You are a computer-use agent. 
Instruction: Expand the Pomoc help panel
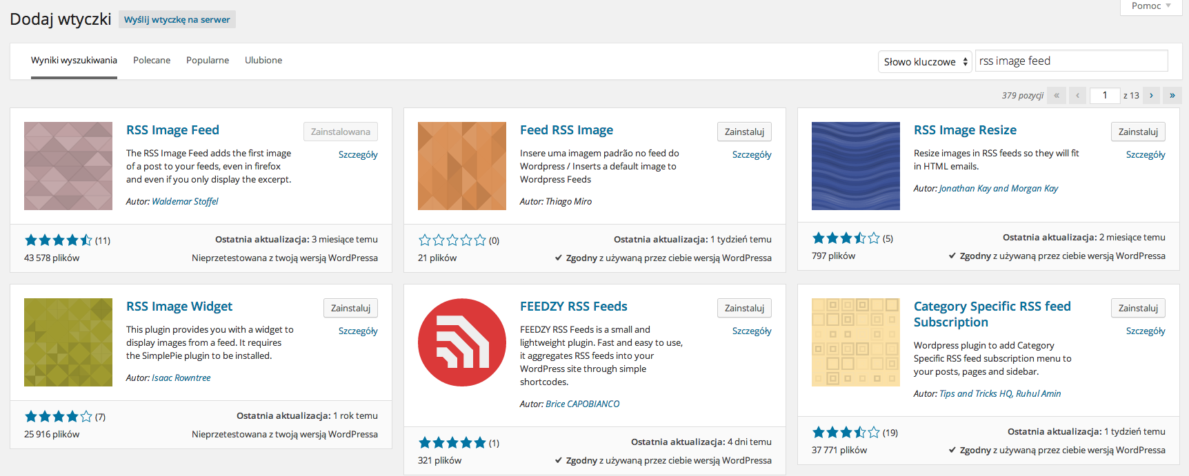point(1151,6)
